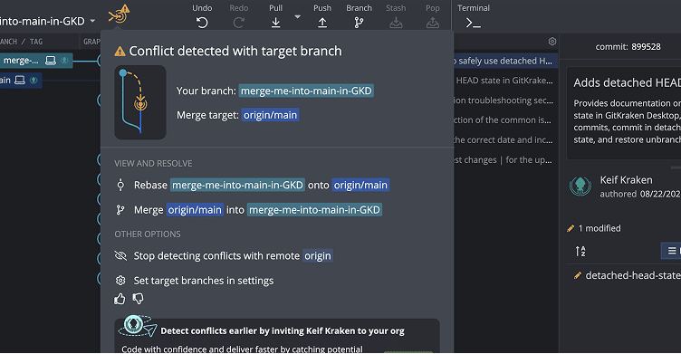Viewport: 681px width, 354px height.
Task: Click the thumbs down feedback icon
Action: click(x=139, y=299)
